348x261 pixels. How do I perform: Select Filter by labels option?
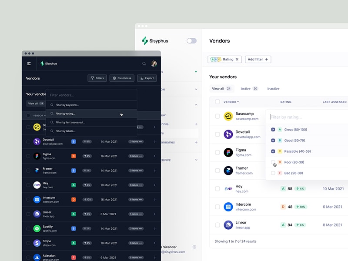point(91,131)
